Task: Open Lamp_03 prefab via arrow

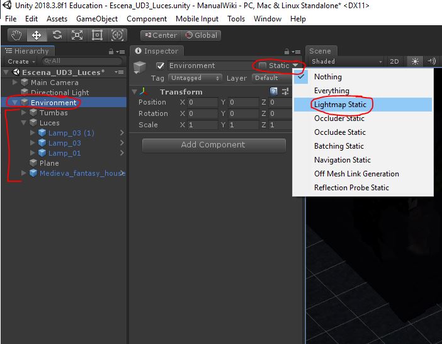Action: (122, 142)
